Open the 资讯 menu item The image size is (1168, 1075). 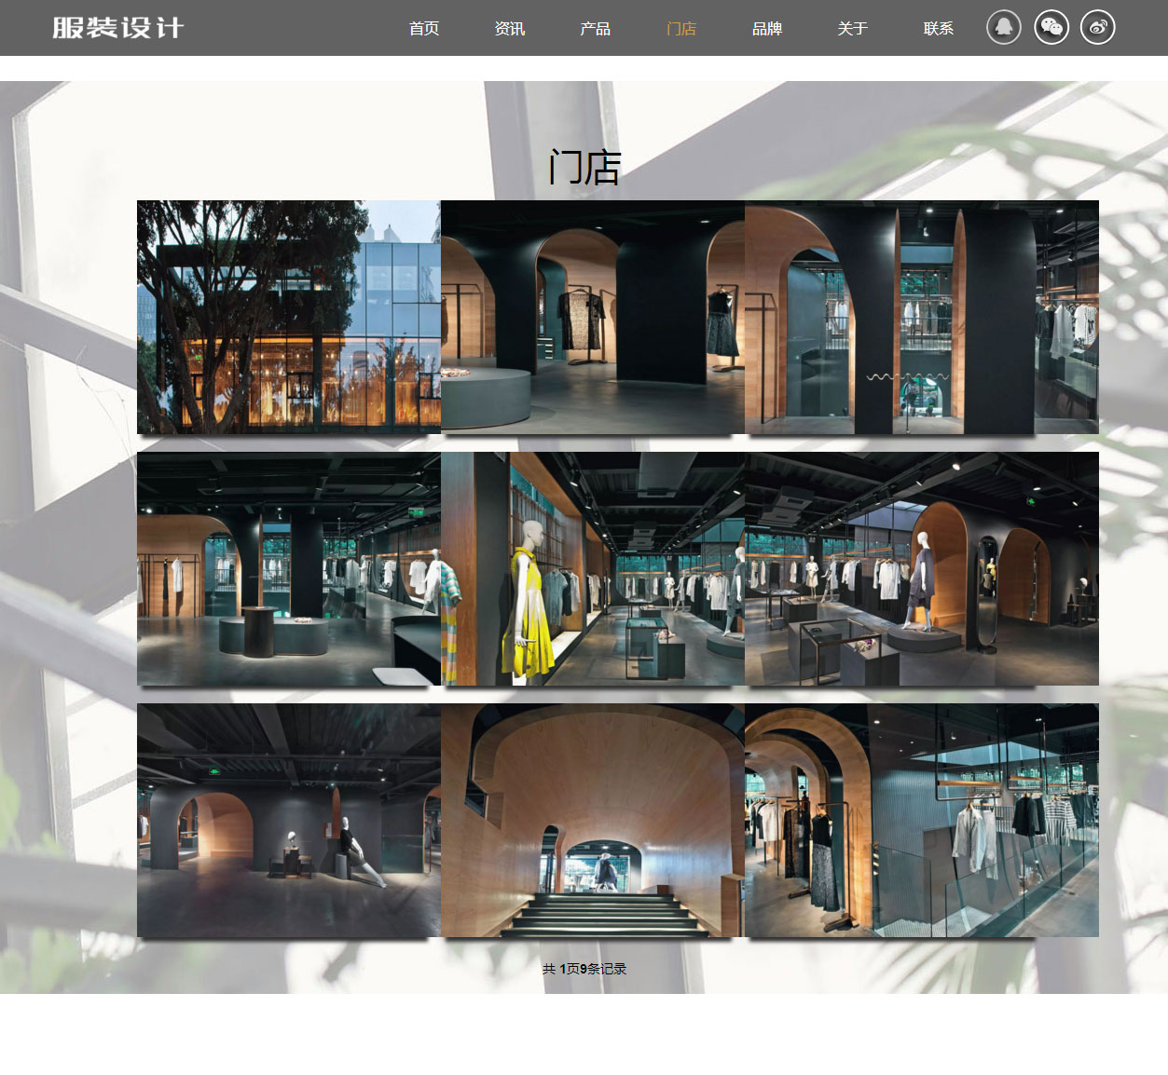(510, 29)
